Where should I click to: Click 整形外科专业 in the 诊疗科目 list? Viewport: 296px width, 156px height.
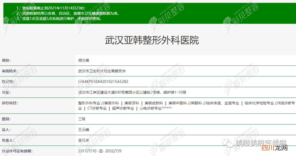pos(89,103)
